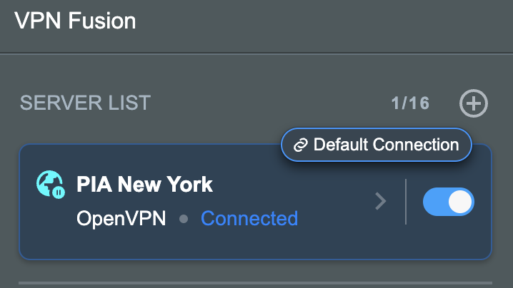This screenshot has width=513, height=288.
Task: Click the horizontal line below the server card
Action: tap(255, 283)
